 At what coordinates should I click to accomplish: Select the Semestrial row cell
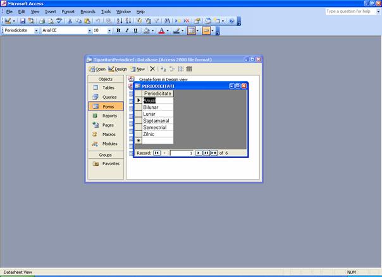[x=157, y=127]
